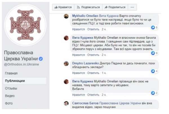Viewport: 169px width, 114px height.
Task: Click the like reaction icon showing 2
Action: coord(153,93)
